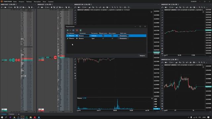This screenshot has width=212, height=119.
Task: Toggle market data checkbox for Binance Futures
Action: [103, 36]
